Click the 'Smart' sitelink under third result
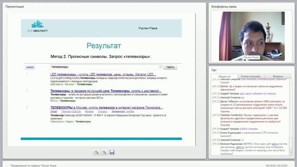Image resolution: width=297 pixels, height=167 pixels. (x=54, y=111)
